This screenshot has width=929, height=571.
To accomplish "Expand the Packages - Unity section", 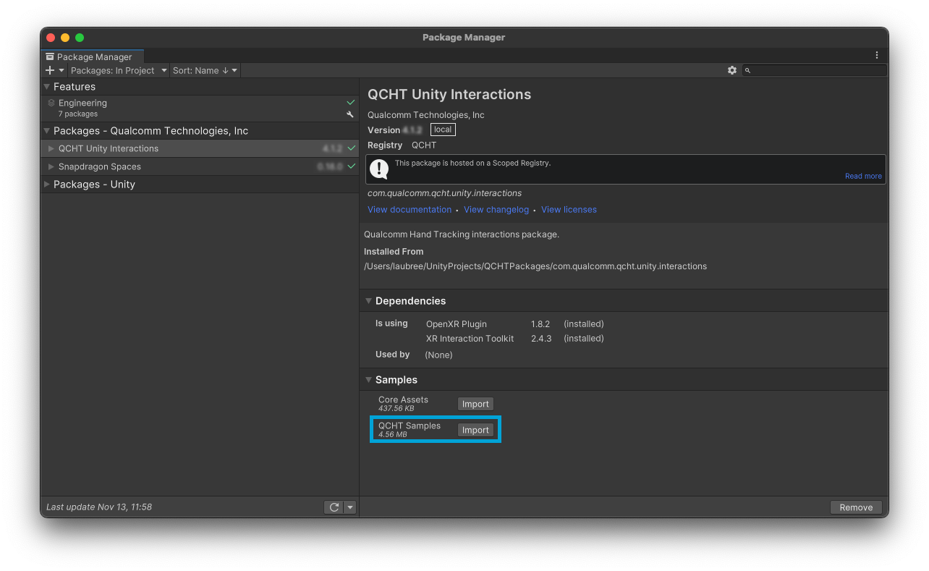I will pyautogui.click(x=47, y=185).
